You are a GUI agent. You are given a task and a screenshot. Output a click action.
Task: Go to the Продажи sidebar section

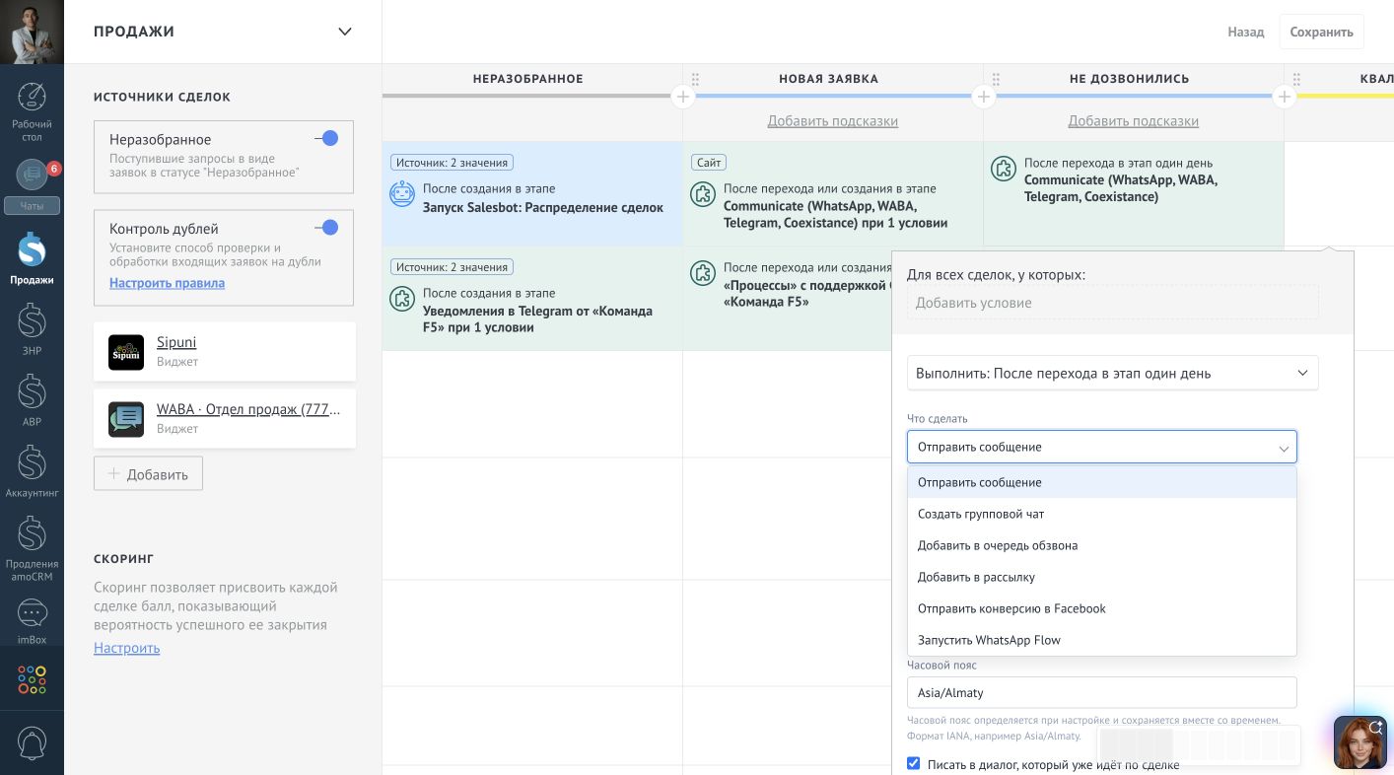[32, 258]
